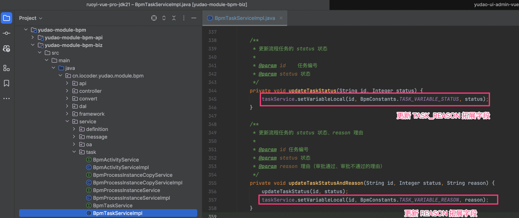The width and height of the screenshot is (519, 218).
Task: Hide the Project panel with minimize icon
Action: click(x=194, y=18)
